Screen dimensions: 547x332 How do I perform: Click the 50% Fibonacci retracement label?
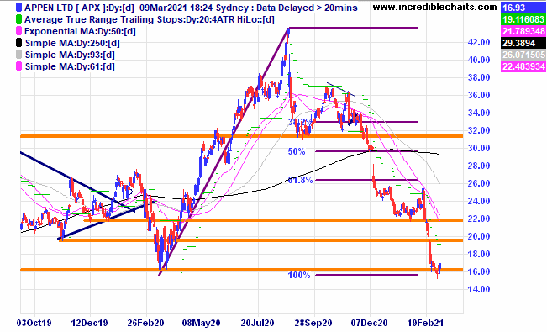[297, 151]
